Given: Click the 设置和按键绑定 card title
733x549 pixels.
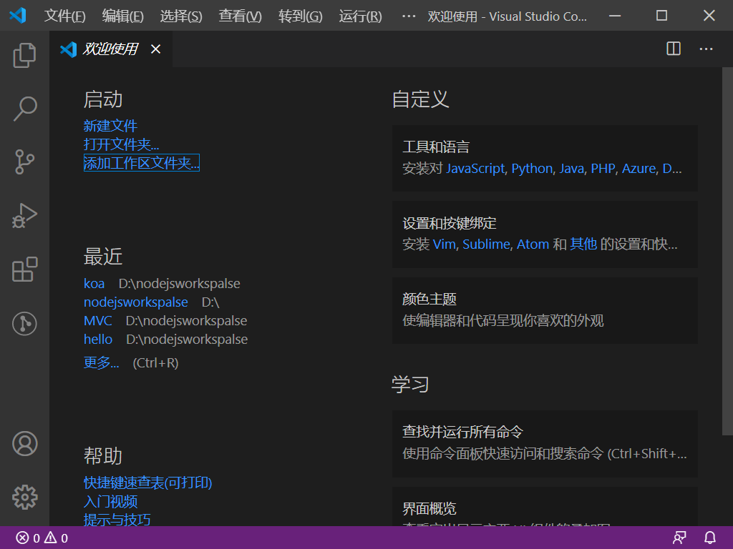Looking at the screenshot, I should point(450,223).
